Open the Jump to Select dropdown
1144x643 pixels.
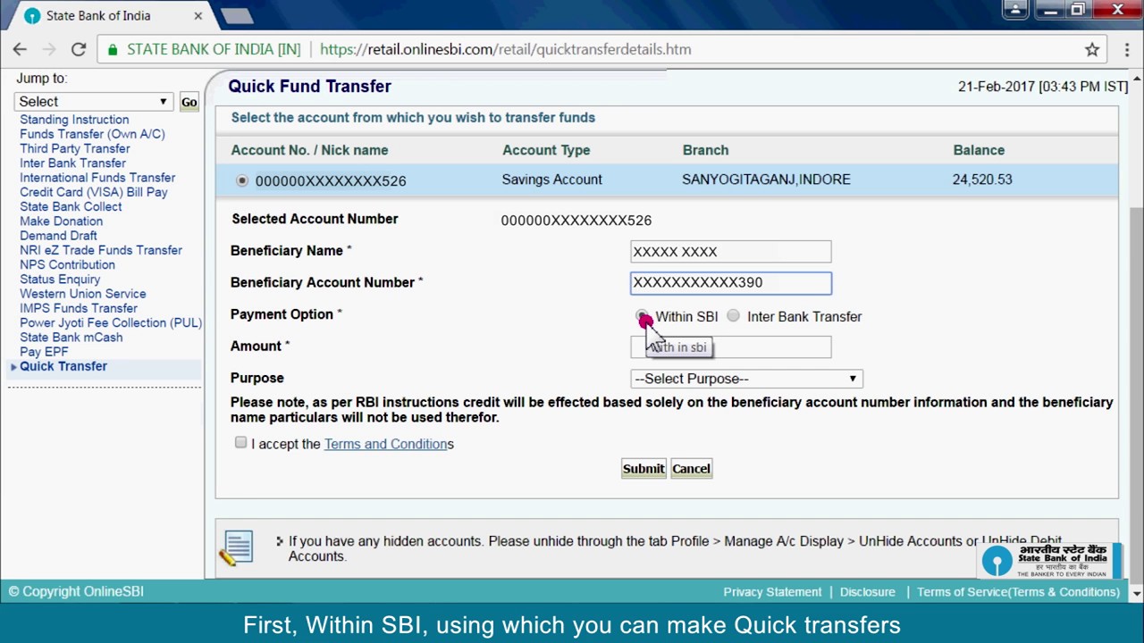point(93,102)
